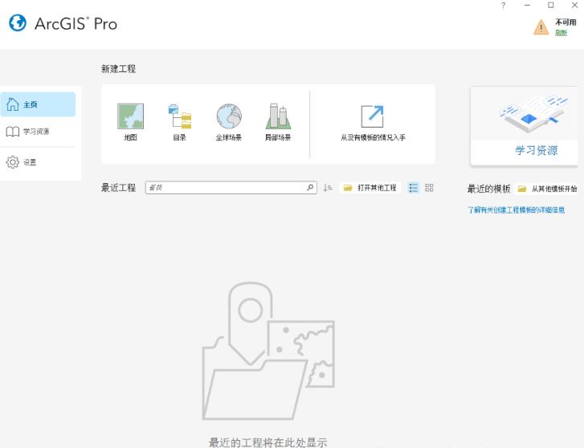
Task: Click the recent projects search field
Action: coord(231,187)
